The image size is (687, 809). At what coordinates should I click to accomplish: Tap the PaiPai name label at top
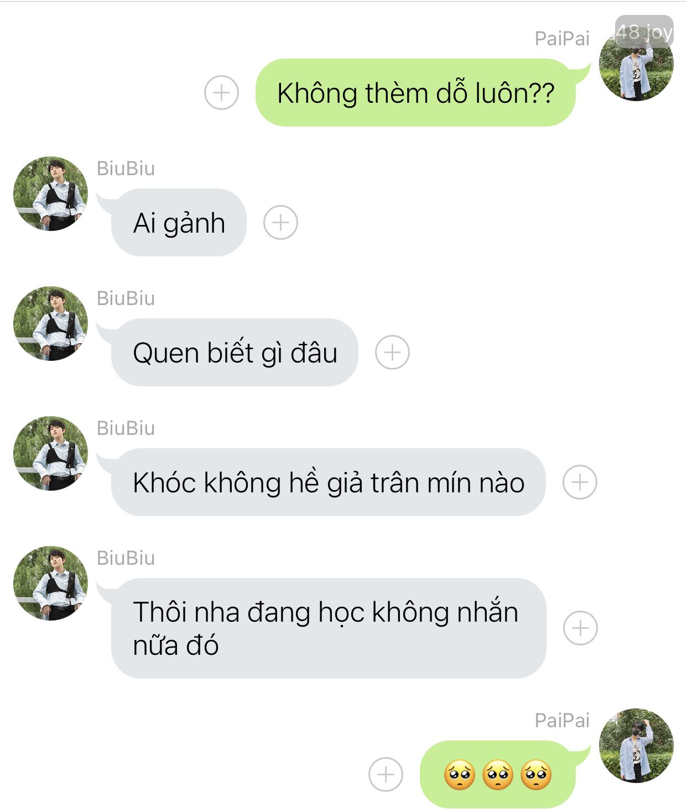point(562,39)
